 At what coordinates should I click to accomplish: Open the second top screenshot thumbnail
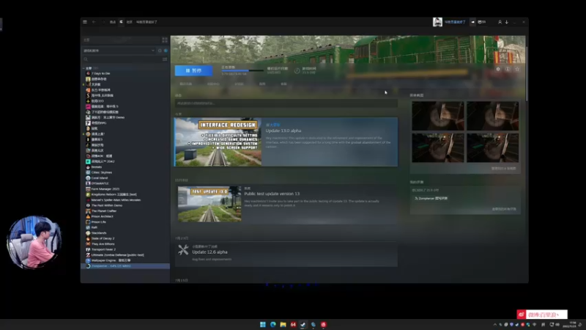point(492,116)
